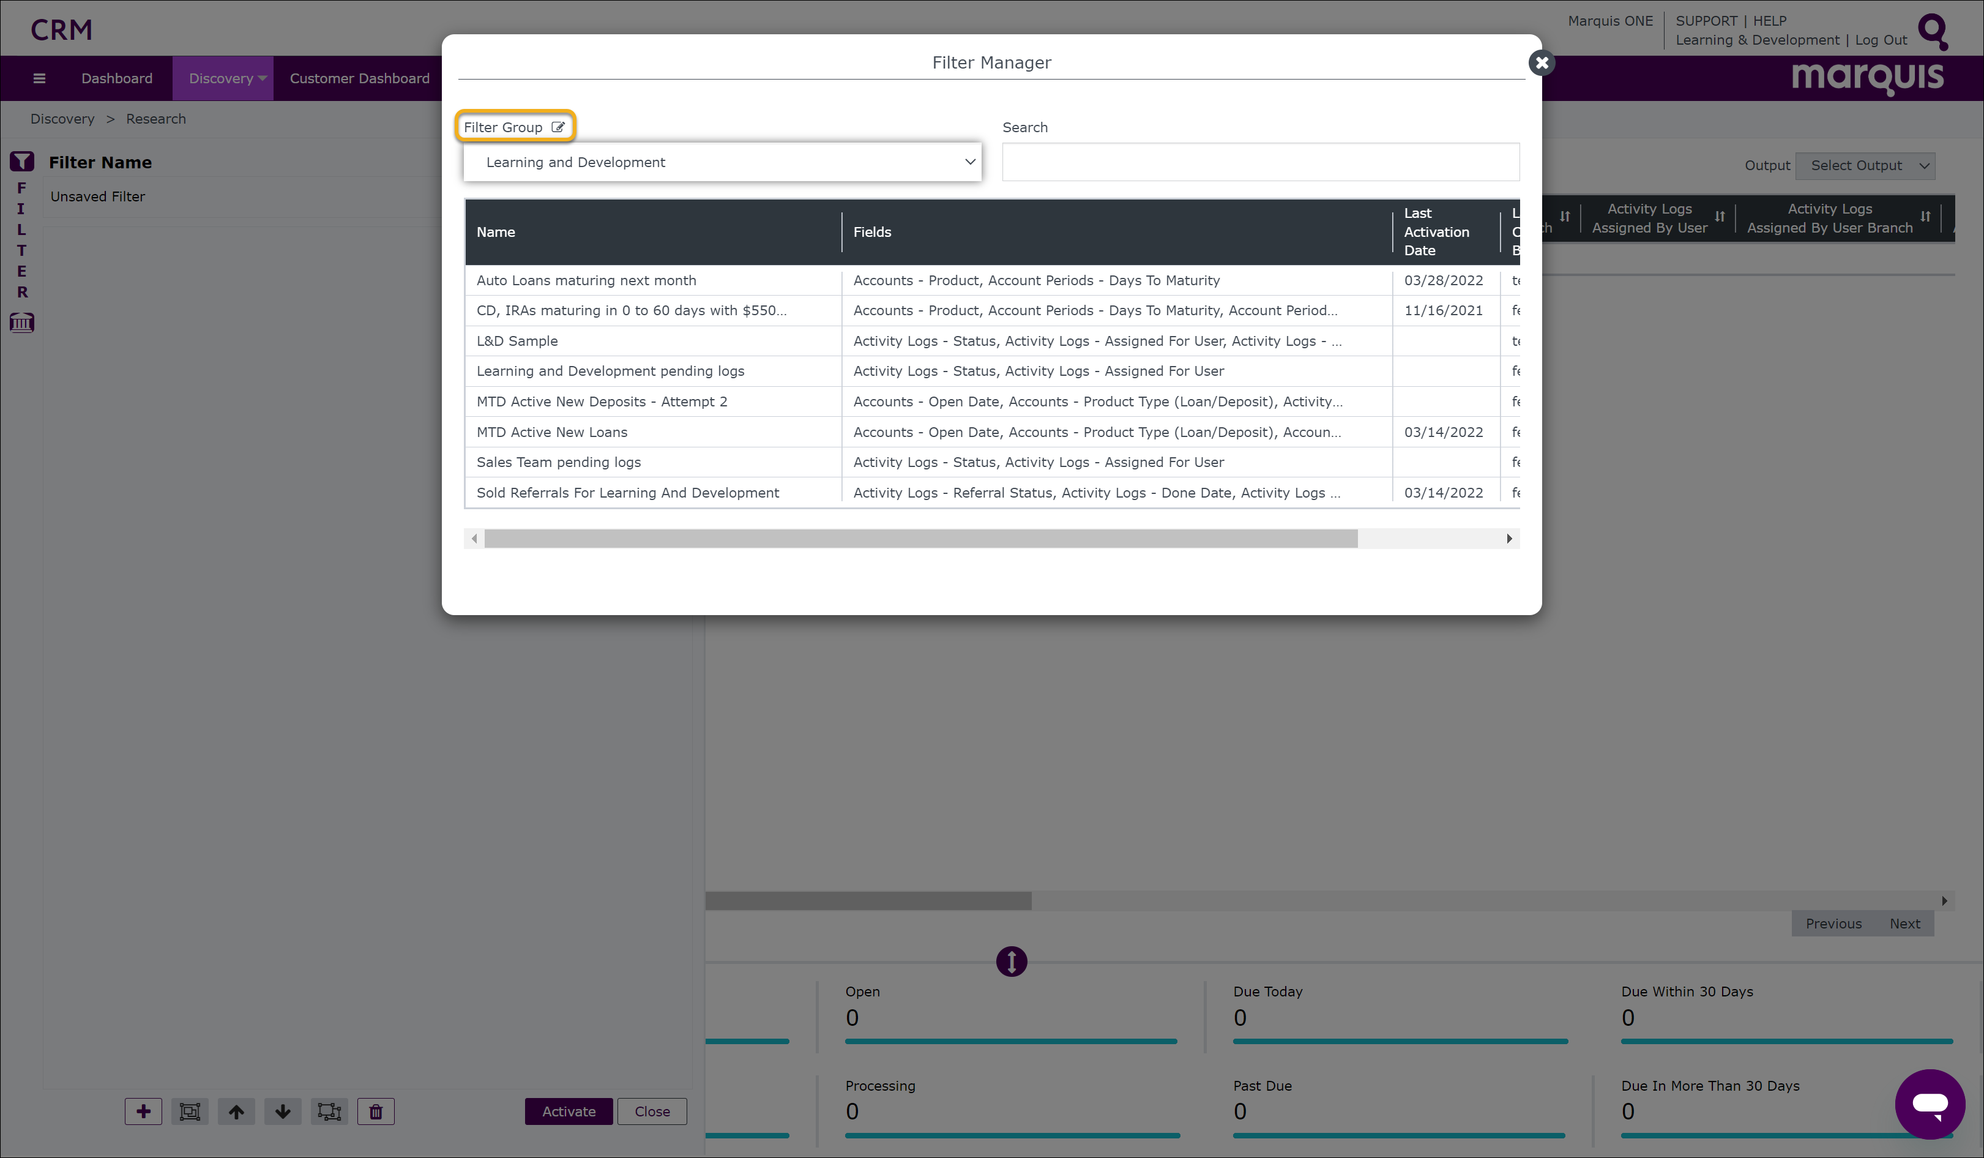1984x1158 pixels.
Task: Click Research breadcrumb link
Action: [156, 119]
